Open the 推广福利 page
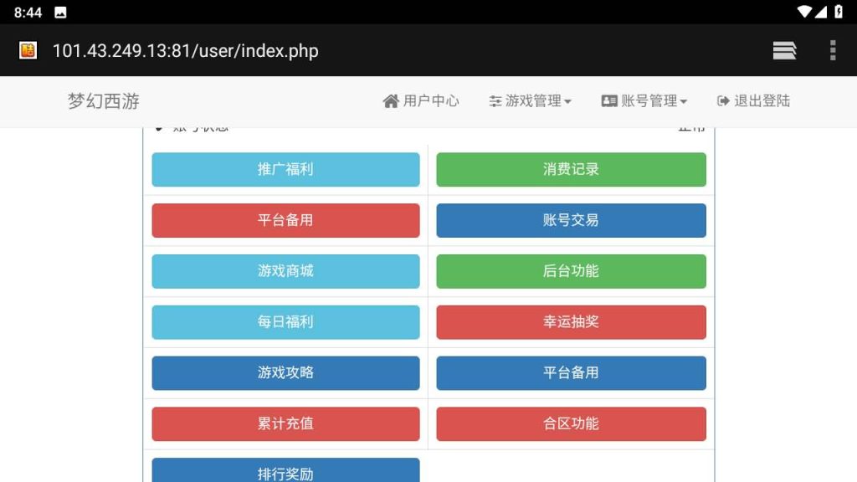 (285, 169)
